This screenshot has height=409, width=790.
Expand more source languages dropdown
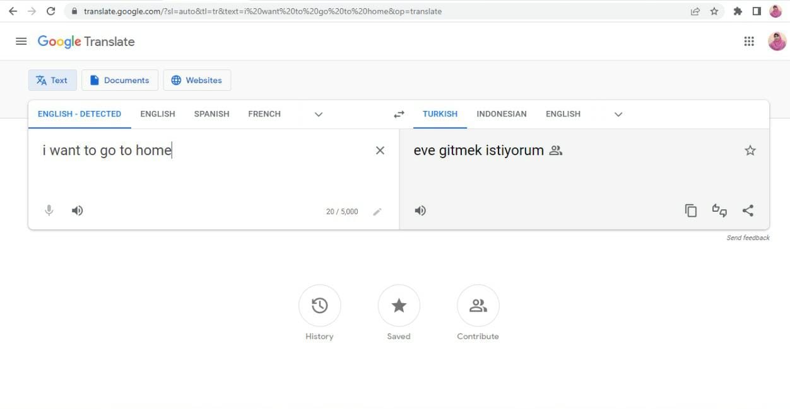click(319, 114)
